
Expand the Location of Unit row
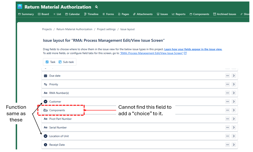click(234, 136)
